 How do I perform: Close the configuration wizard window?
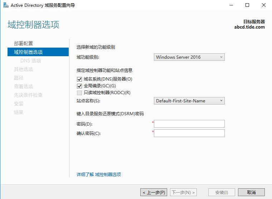point(264,5)
